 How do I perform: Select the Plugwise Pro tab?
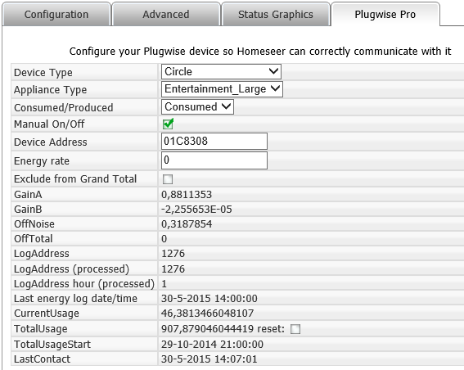coord(385,14)
